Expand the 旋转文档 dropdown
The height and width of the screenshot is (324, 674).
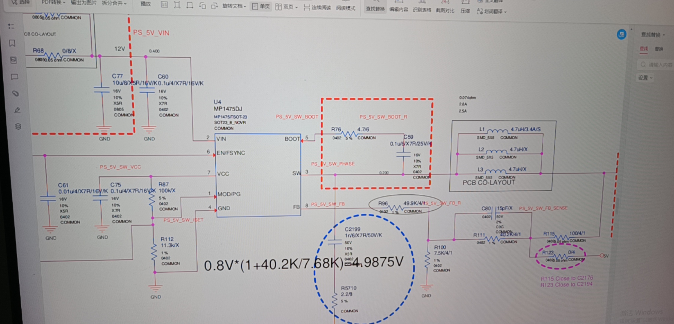(234, 6)
